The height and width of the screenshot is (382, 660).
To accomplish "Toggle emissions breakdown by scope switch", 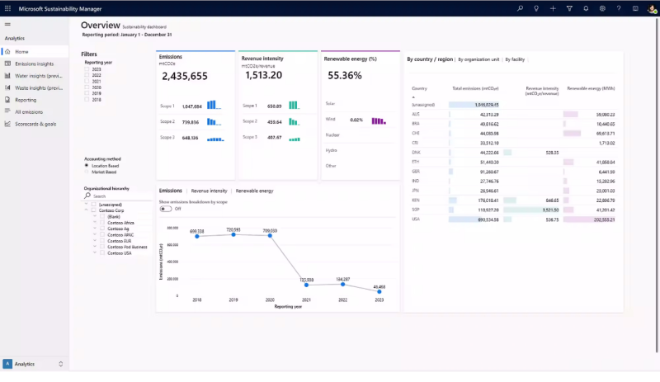I will pos(166,209).
